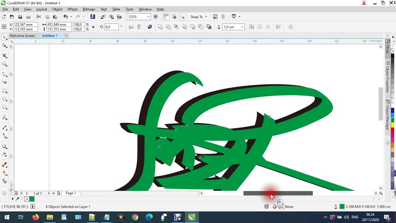
Task: Click the Export icon
Action: point(111,17)
